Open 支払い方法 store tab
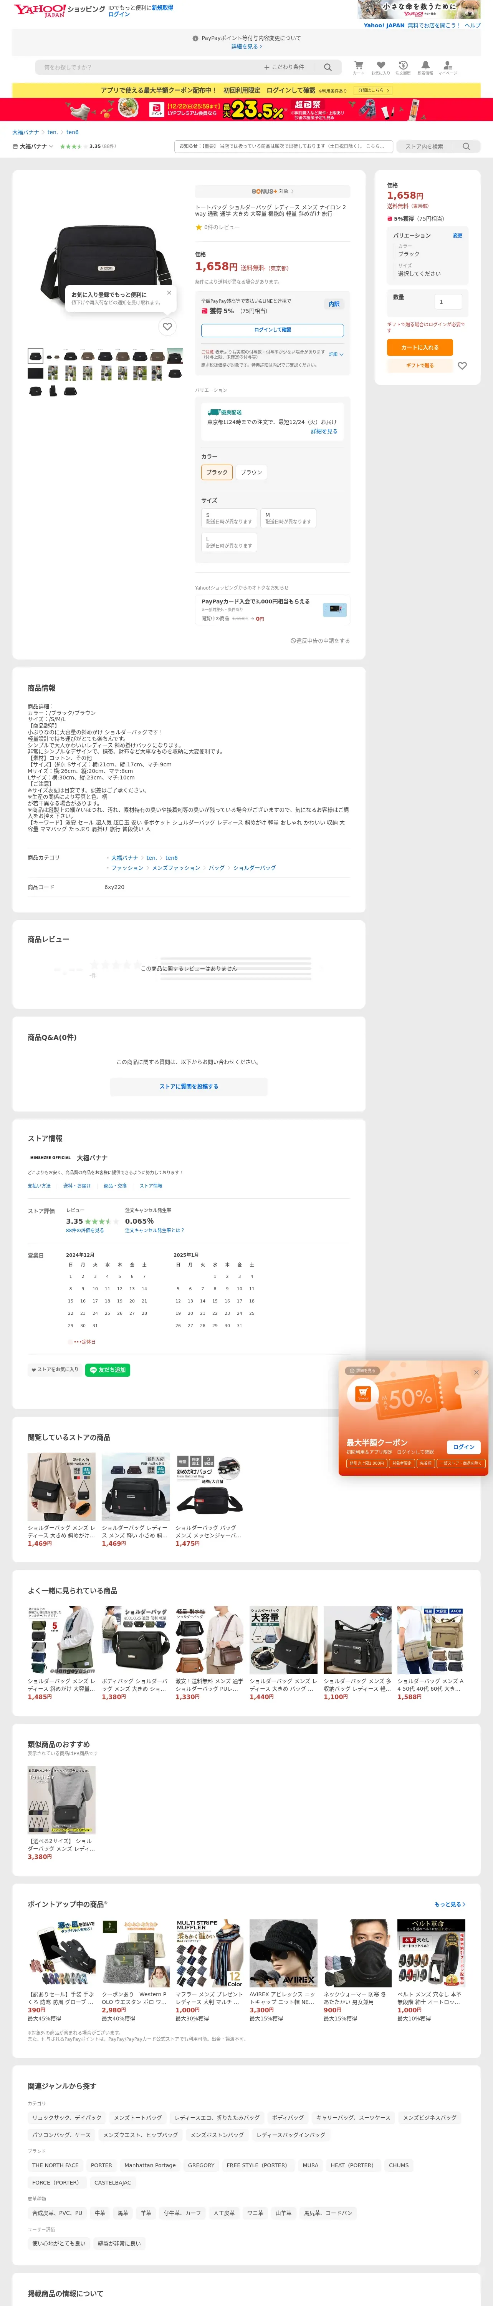This screenshot has width=493, height=2306. tap(40, 1185)
